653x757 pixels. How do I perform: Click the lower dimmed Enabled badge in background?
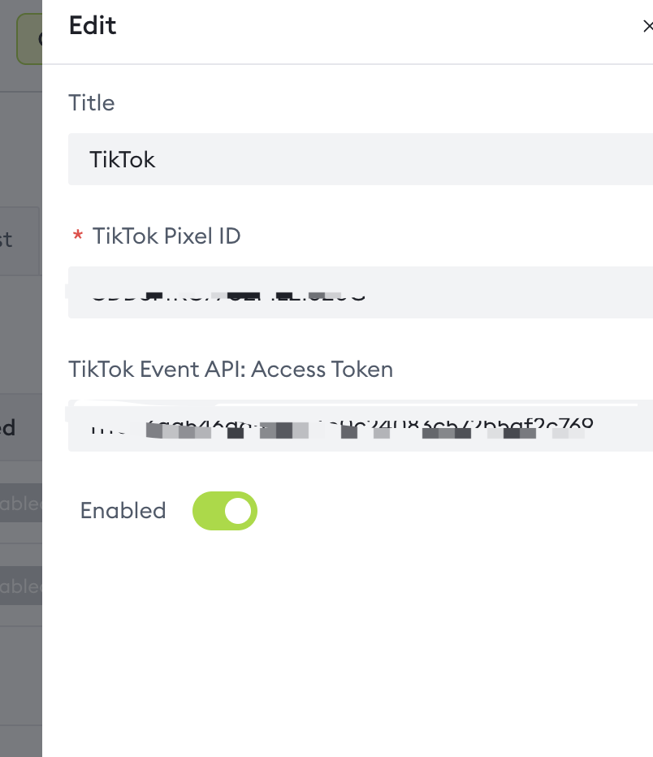[x=21, y=586]
